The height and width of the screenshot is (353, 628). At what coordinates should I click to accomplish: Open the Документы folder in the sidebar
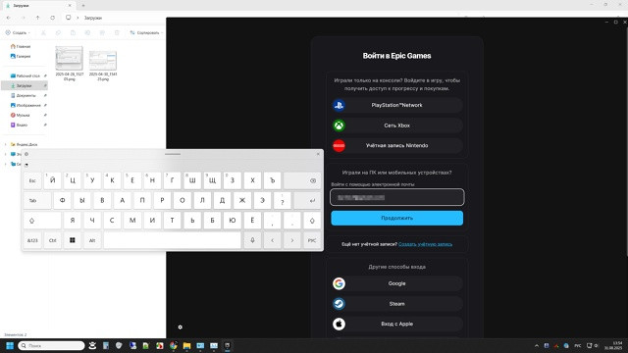coord(25,96)
